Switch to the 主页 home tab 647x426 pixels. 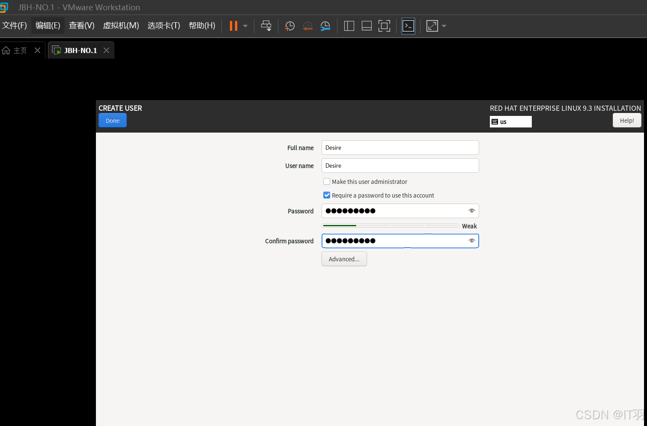[x=20, y=50]
